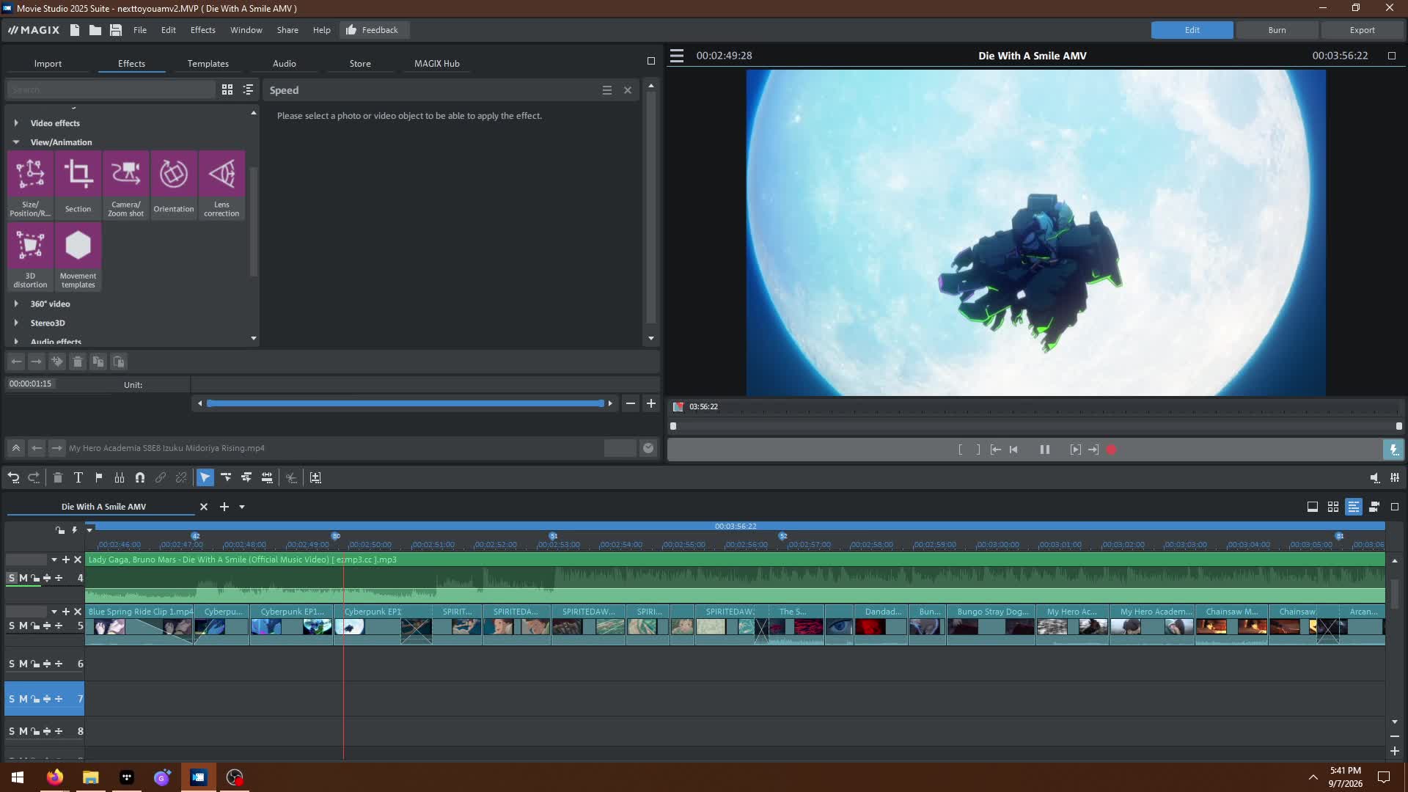Zoom in the keyframe timeline with plus
This screenshot has height=792, width=1408.
point(650,404)
